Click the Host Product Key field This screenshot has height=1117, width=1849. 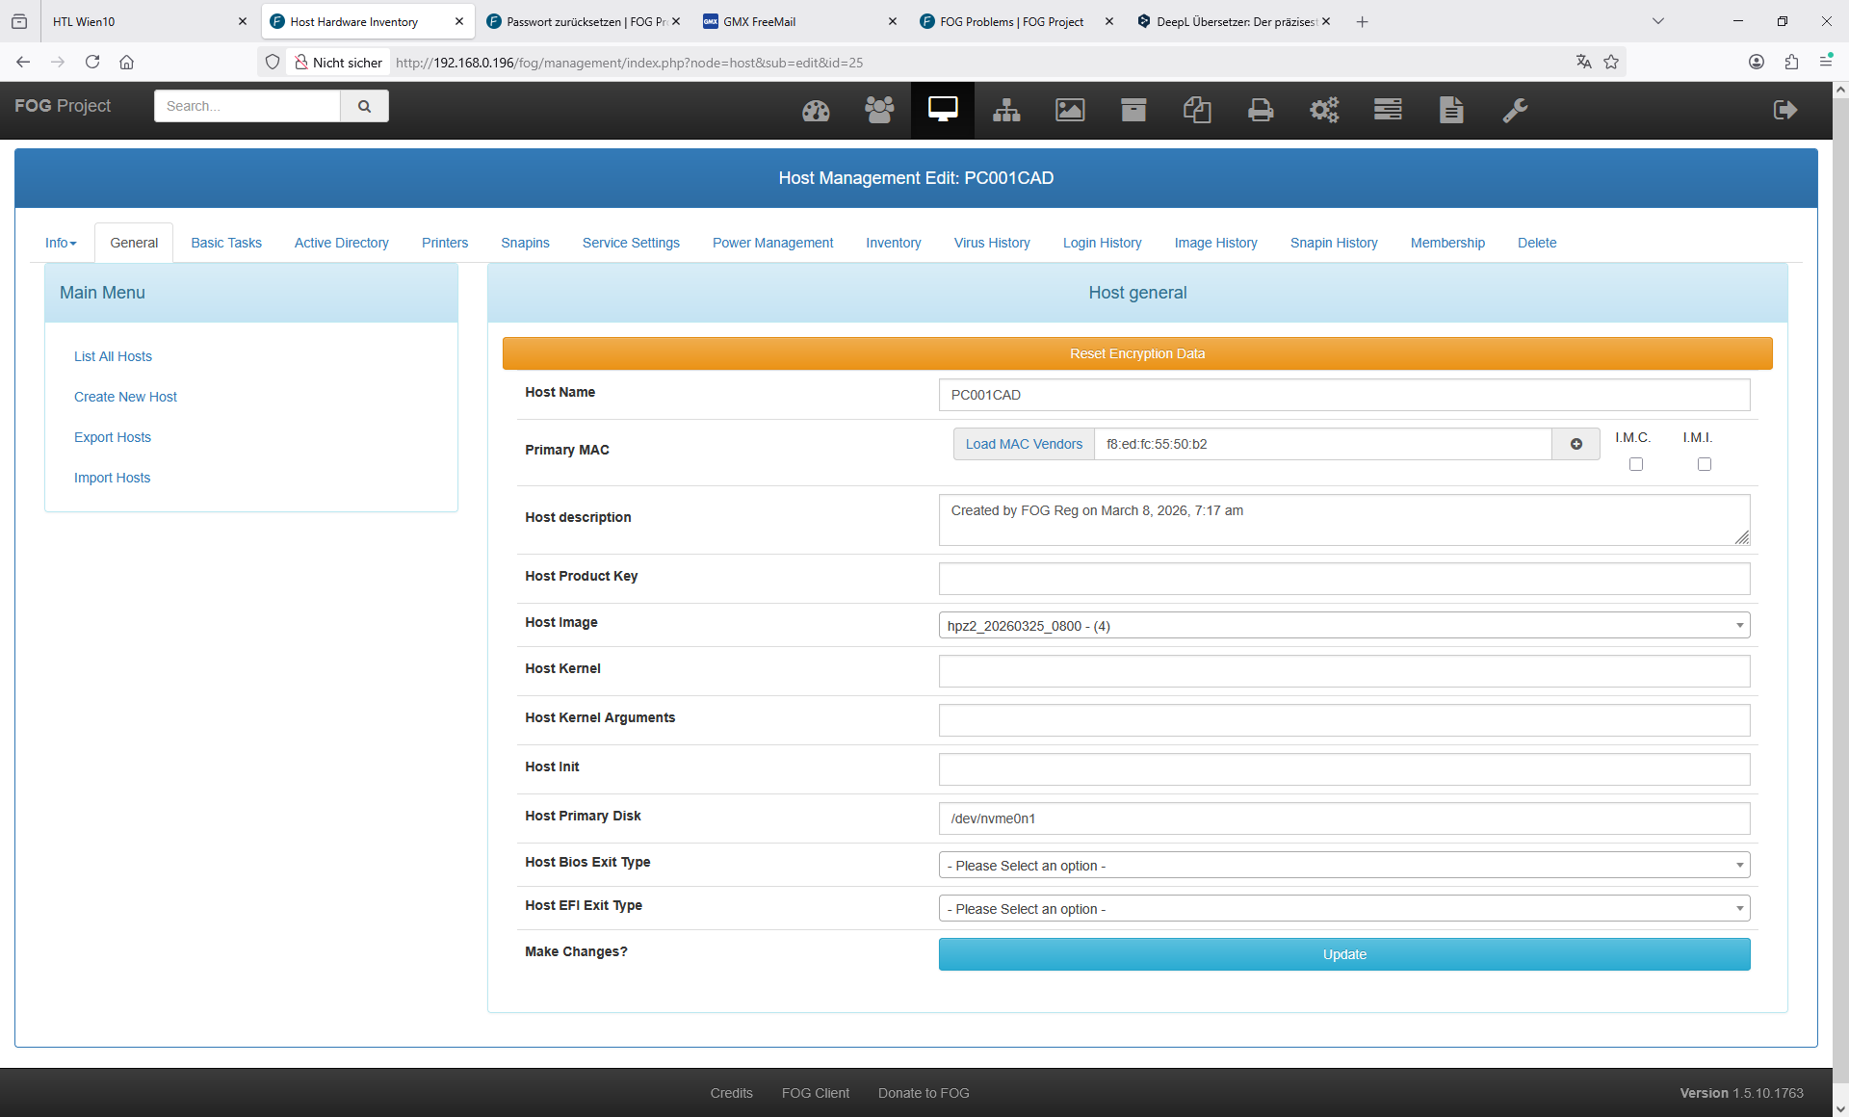tap(1343, 579)
